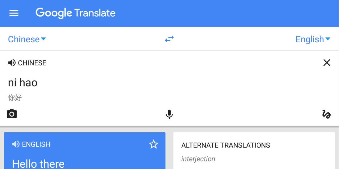Open camera translation

(12, 114)
